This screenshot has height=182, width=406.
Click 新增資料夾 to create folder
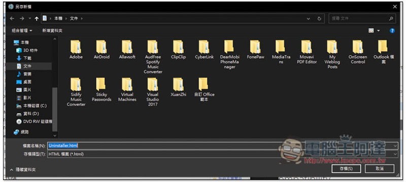(52, 31)
